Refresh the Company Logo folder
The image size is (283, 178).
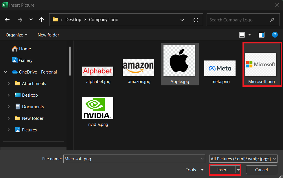(x=196, y=20)
